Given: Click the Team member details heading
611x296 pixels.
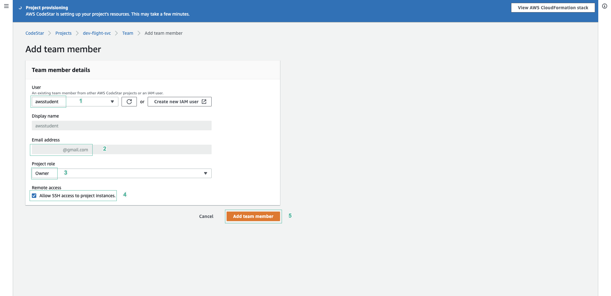Looking at the screenshot, I should point(61,70).
